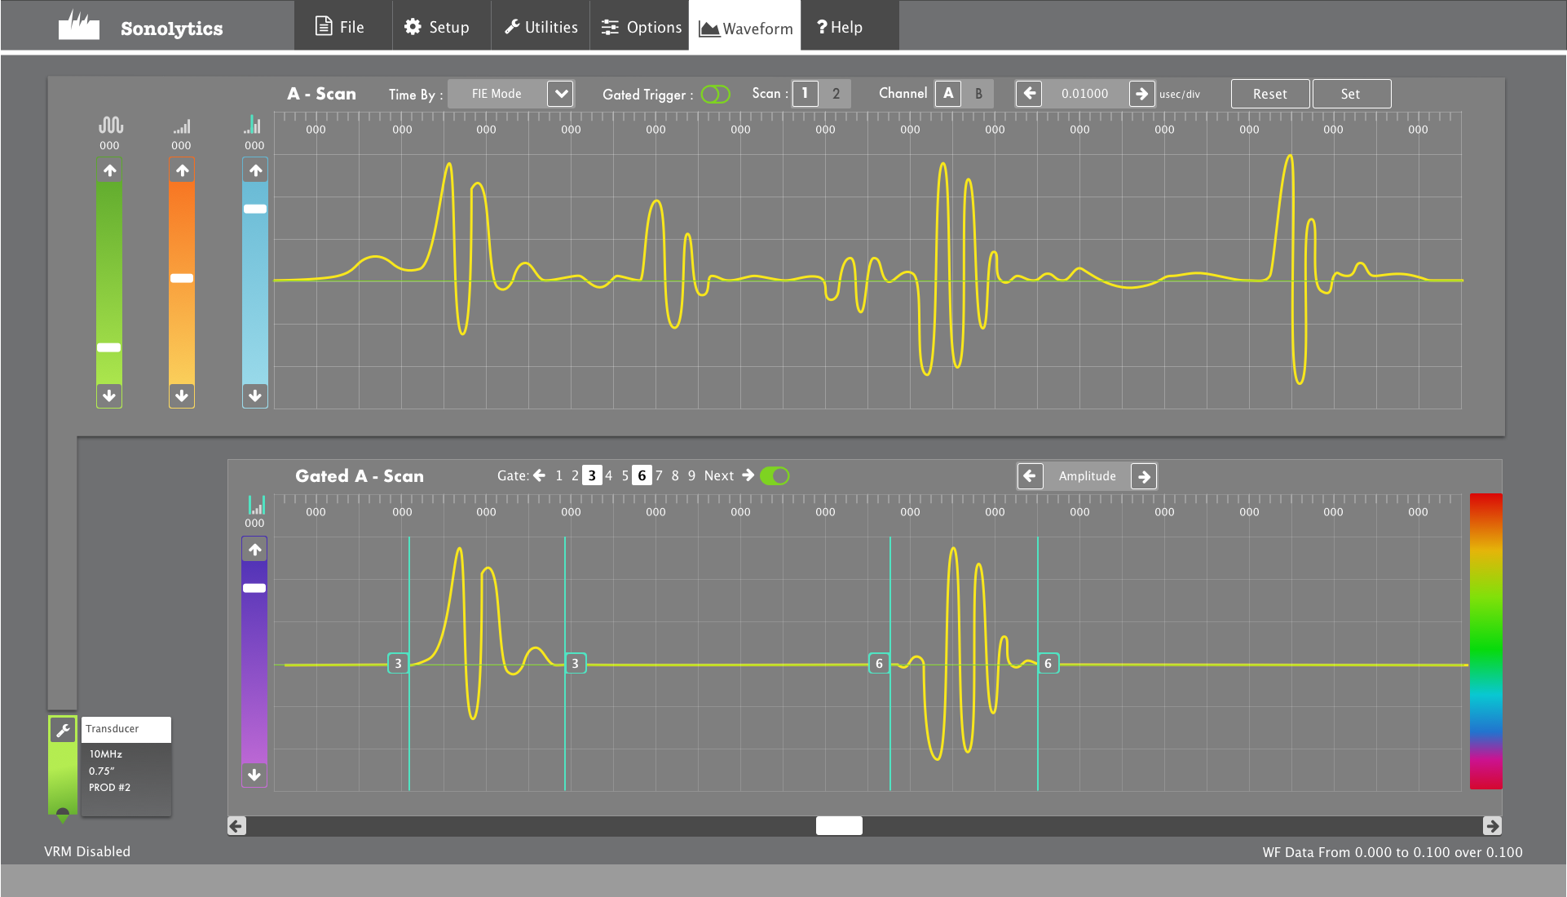Click the signal bars icon above the orange slider

click(182, 126)
